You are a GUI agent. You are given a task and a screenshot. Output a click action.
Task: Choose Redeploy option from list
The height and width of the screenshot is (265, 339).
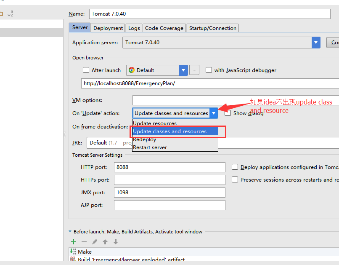pyautogui.click(x=175, y=139)
